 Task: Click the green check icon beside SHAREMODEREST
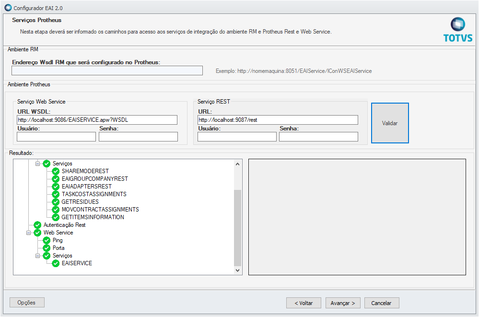[56, 171]
